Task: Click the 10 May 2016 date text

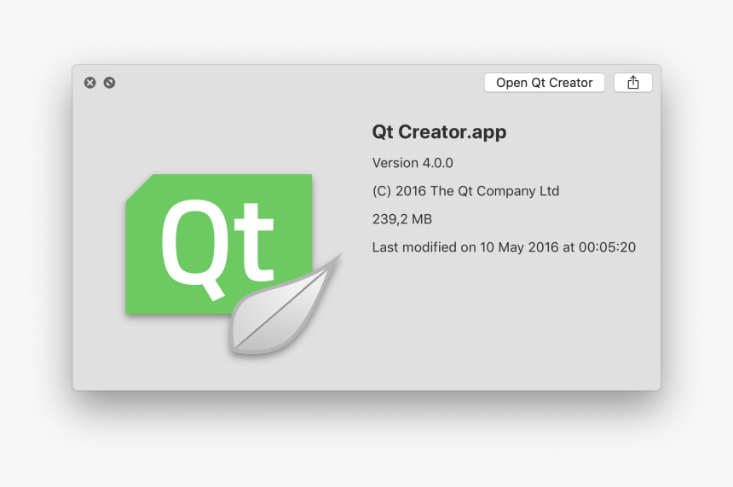Action: pos(519,247)
